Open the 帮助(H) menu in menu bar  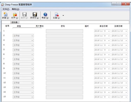16,9
